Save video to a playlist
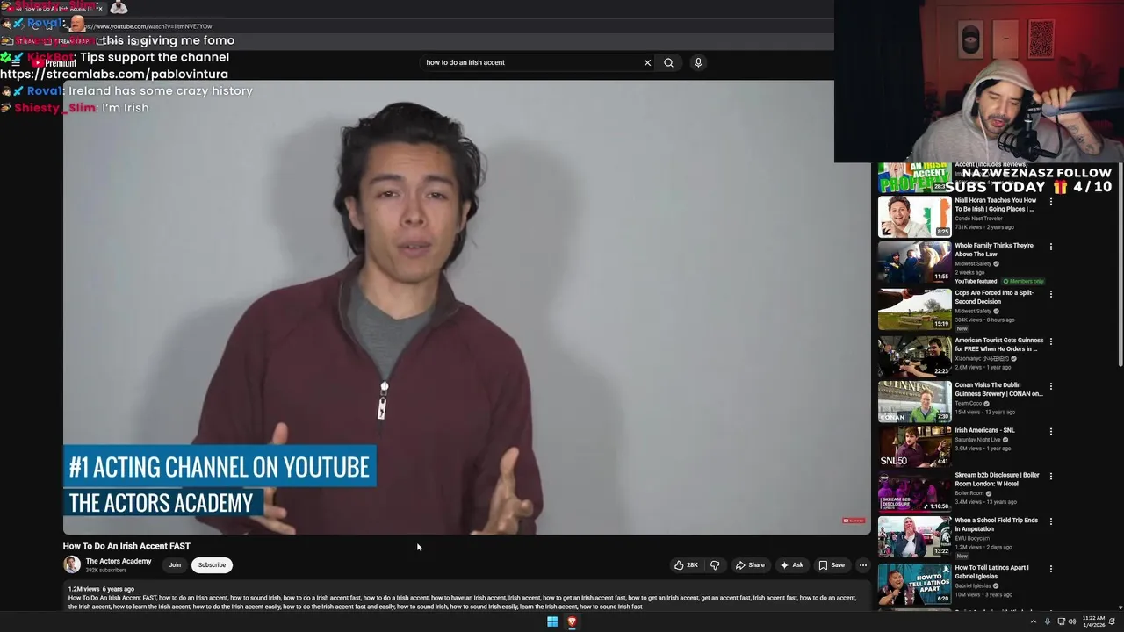The height and width of the screenshot is (632, 1124). [832, 565]
